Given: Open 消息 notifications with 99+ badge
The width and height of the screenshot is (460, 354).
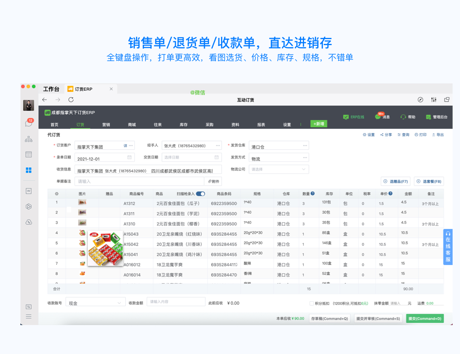Looking at the screenshot, I should tap(382, 116).
